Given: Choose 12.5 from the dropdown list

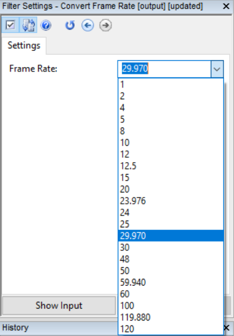Looking at the screenshot, I should [171, 166].
